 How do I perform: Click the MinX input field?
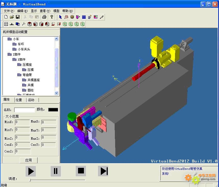[x=22, y=122]
